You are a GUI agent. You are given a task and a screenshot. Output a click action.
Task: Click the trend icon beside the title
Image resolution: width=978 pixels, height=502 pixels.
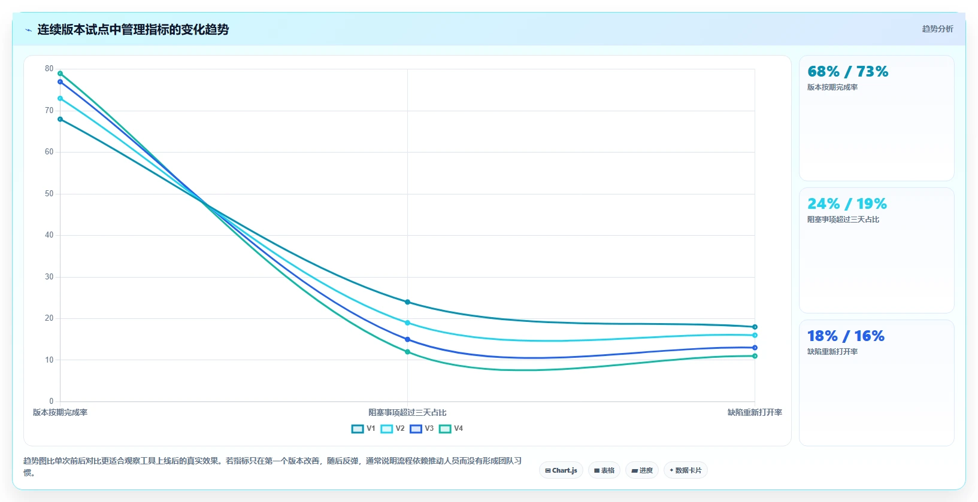click(28, 30)
